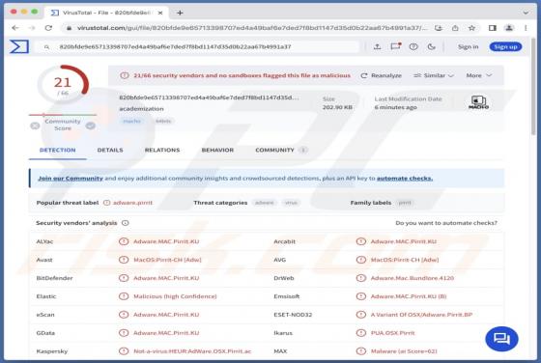This screenshot has height=363, width=541.
Task: Close the VirusTotal browser tab
Action: [x=160, y=13]
